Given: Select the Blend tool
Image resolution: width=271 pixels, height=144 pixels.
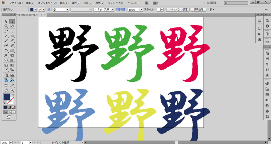Looking at the screenshot, I should pos(12,70).
